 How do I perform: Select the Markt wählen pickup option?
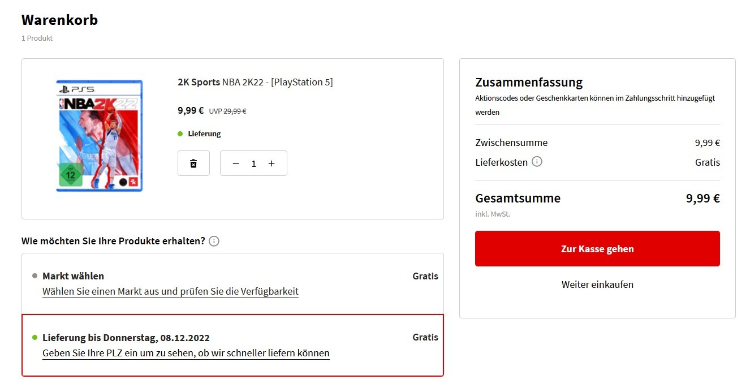[232, 284]
